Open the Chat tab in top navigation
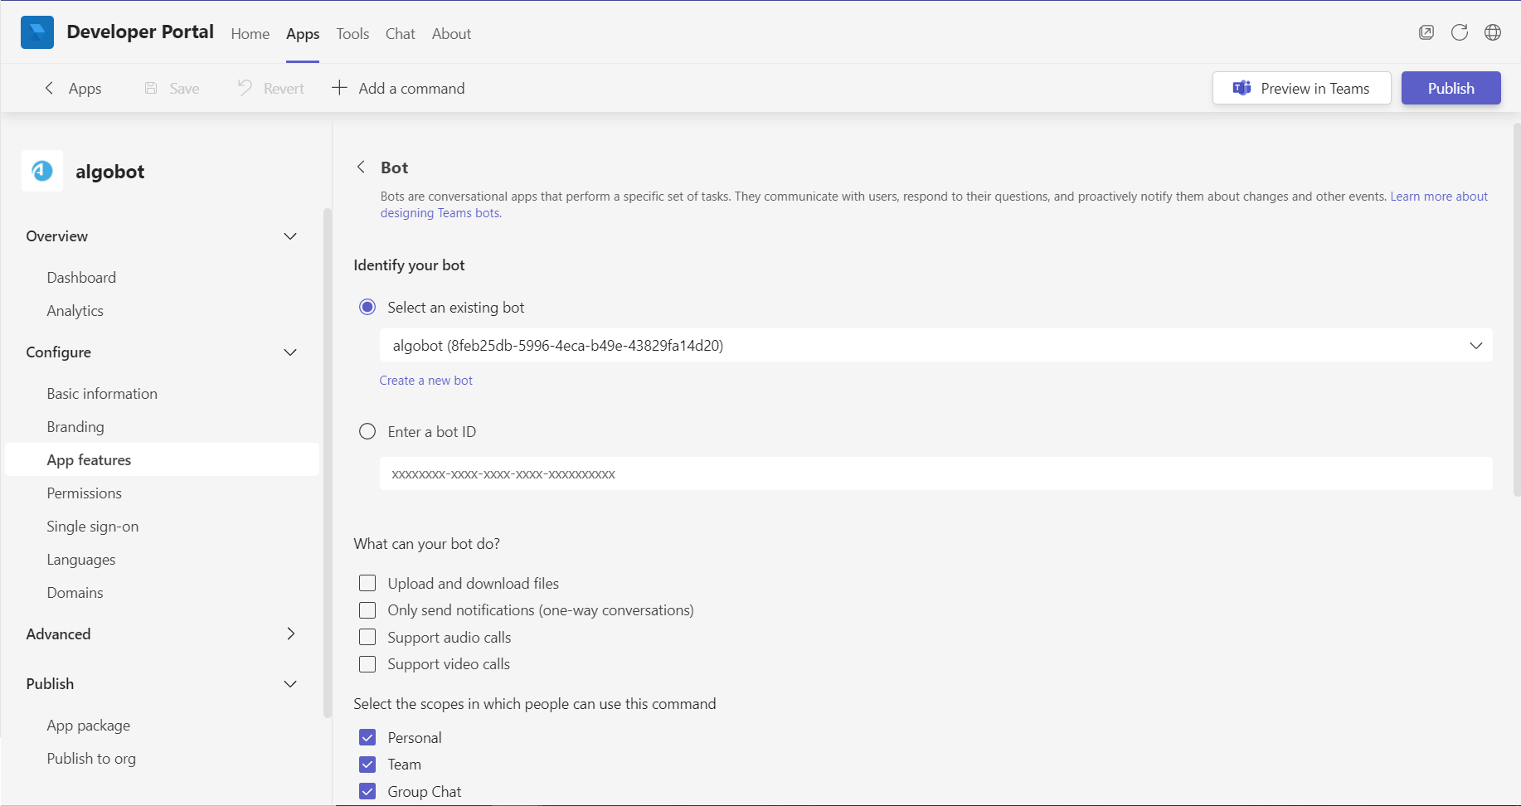 (x=400, y=33)
